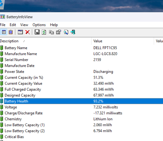Viewport: 163px width, 141px height.
Task: Click the 93.2% battery health value
Action: (98, 101)
